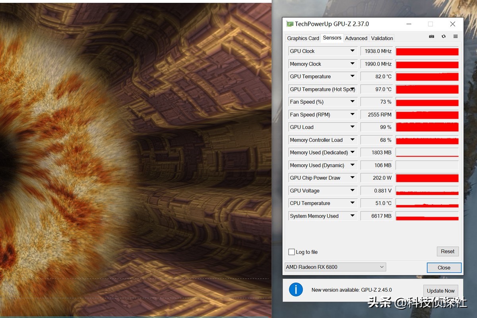The image size is (477, 318).
Task: Click the Update Now button
Action: pos(440,291)
